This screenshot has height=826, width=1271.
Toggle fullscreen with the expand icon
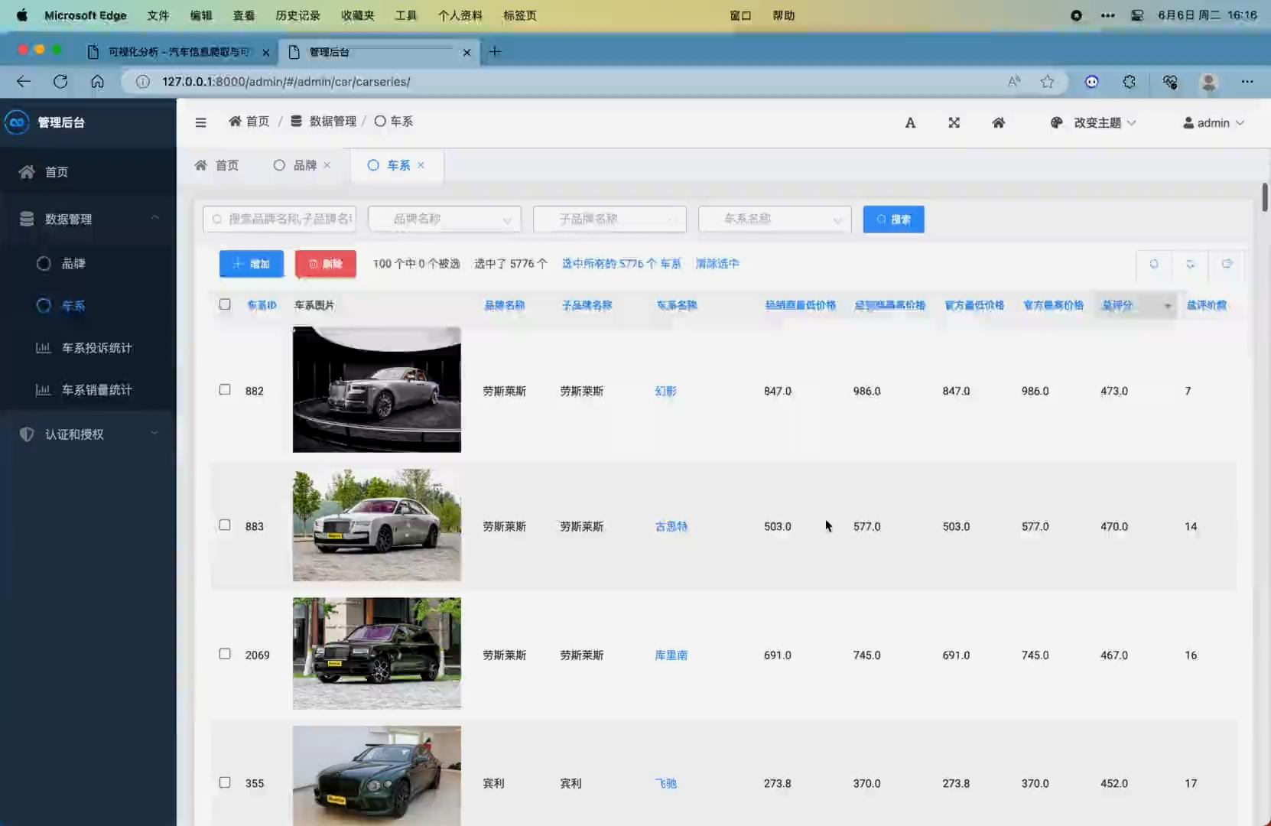coord(954,122)
